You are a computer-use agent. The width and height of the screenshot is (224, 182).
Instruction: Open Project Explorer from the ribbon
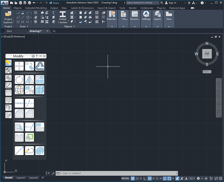(8, 18)
